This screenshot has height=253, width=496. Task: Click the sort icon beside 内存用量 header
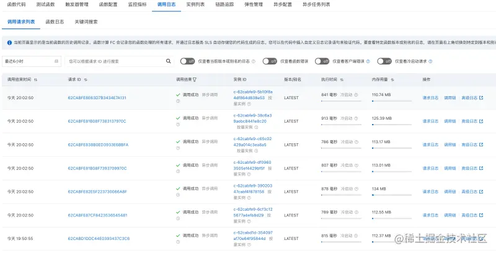(392, 80)
